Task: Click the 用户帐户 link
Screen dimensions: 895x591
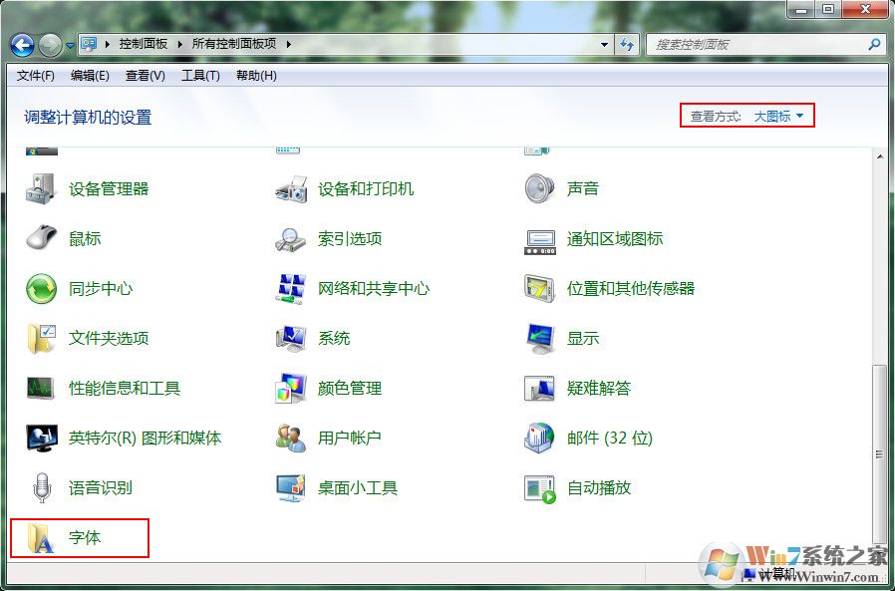Action: 349,438
